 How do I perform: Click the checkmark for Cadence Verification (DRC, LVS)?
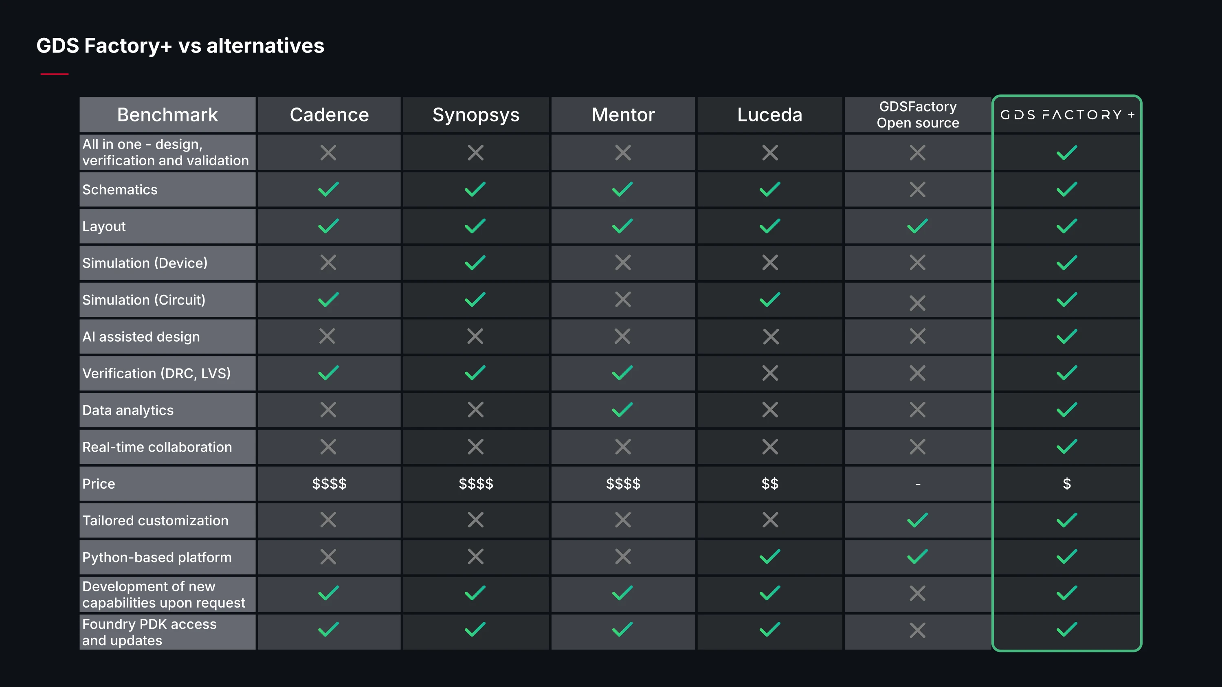(x=328, y=373)
